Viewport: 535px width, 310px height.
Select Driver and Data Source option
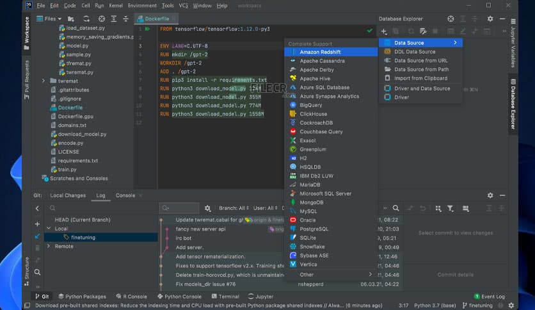click(x=420, y=88)
